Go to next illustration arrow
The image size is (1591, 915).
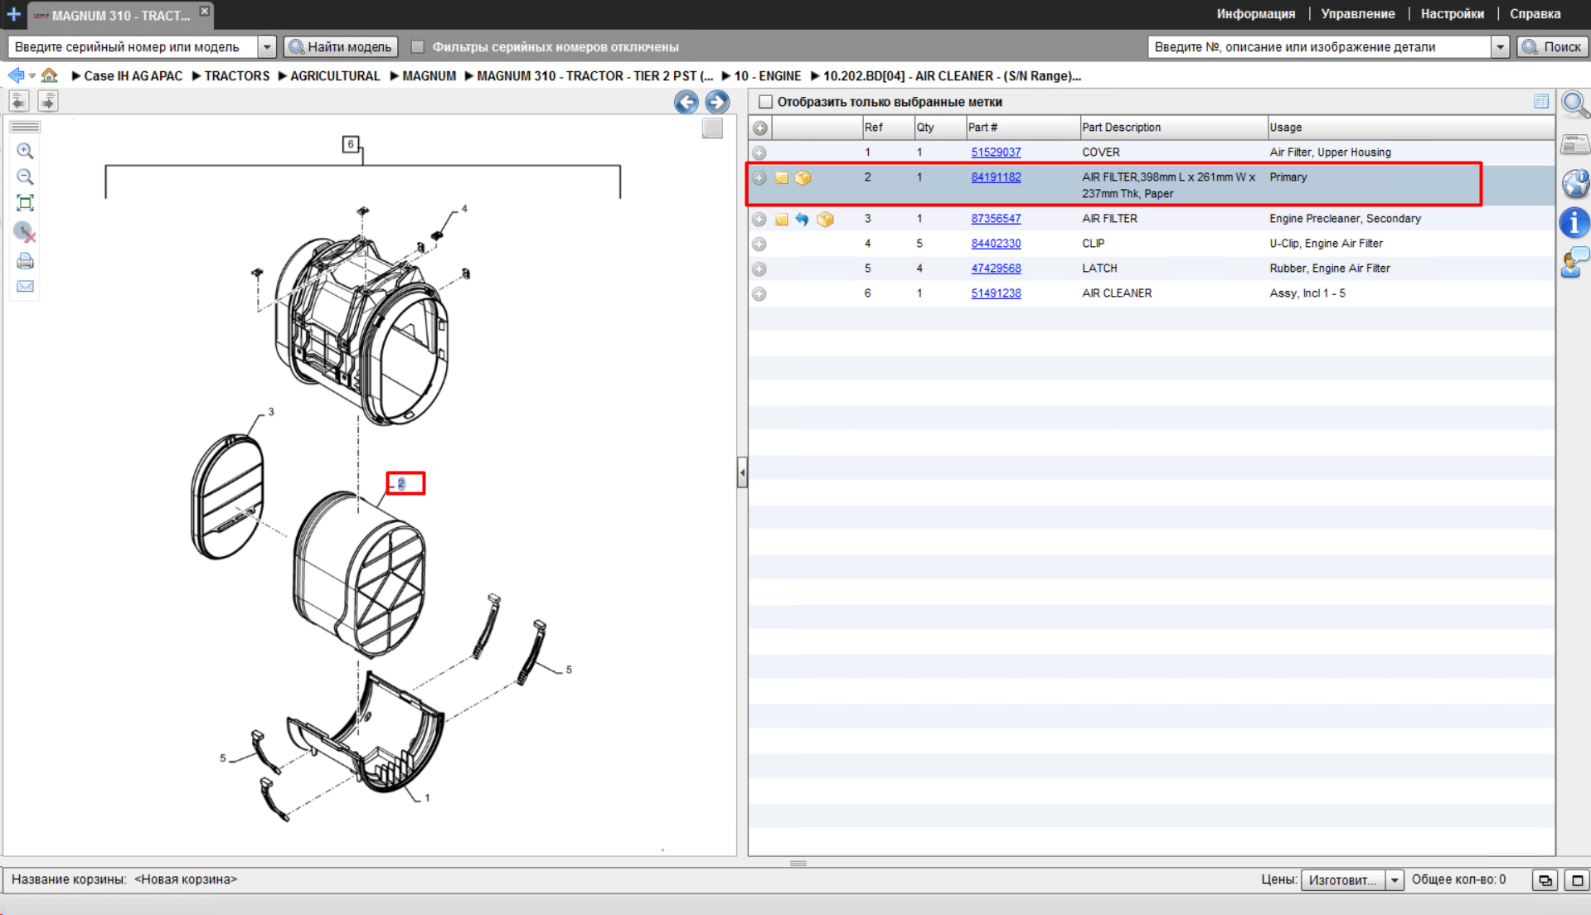pos(717,102)
